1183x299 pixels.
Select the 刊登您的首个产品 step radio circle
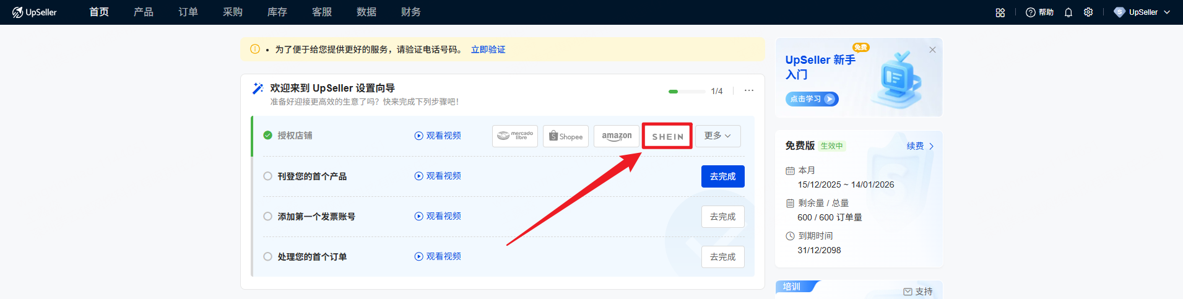coord(267,176)
